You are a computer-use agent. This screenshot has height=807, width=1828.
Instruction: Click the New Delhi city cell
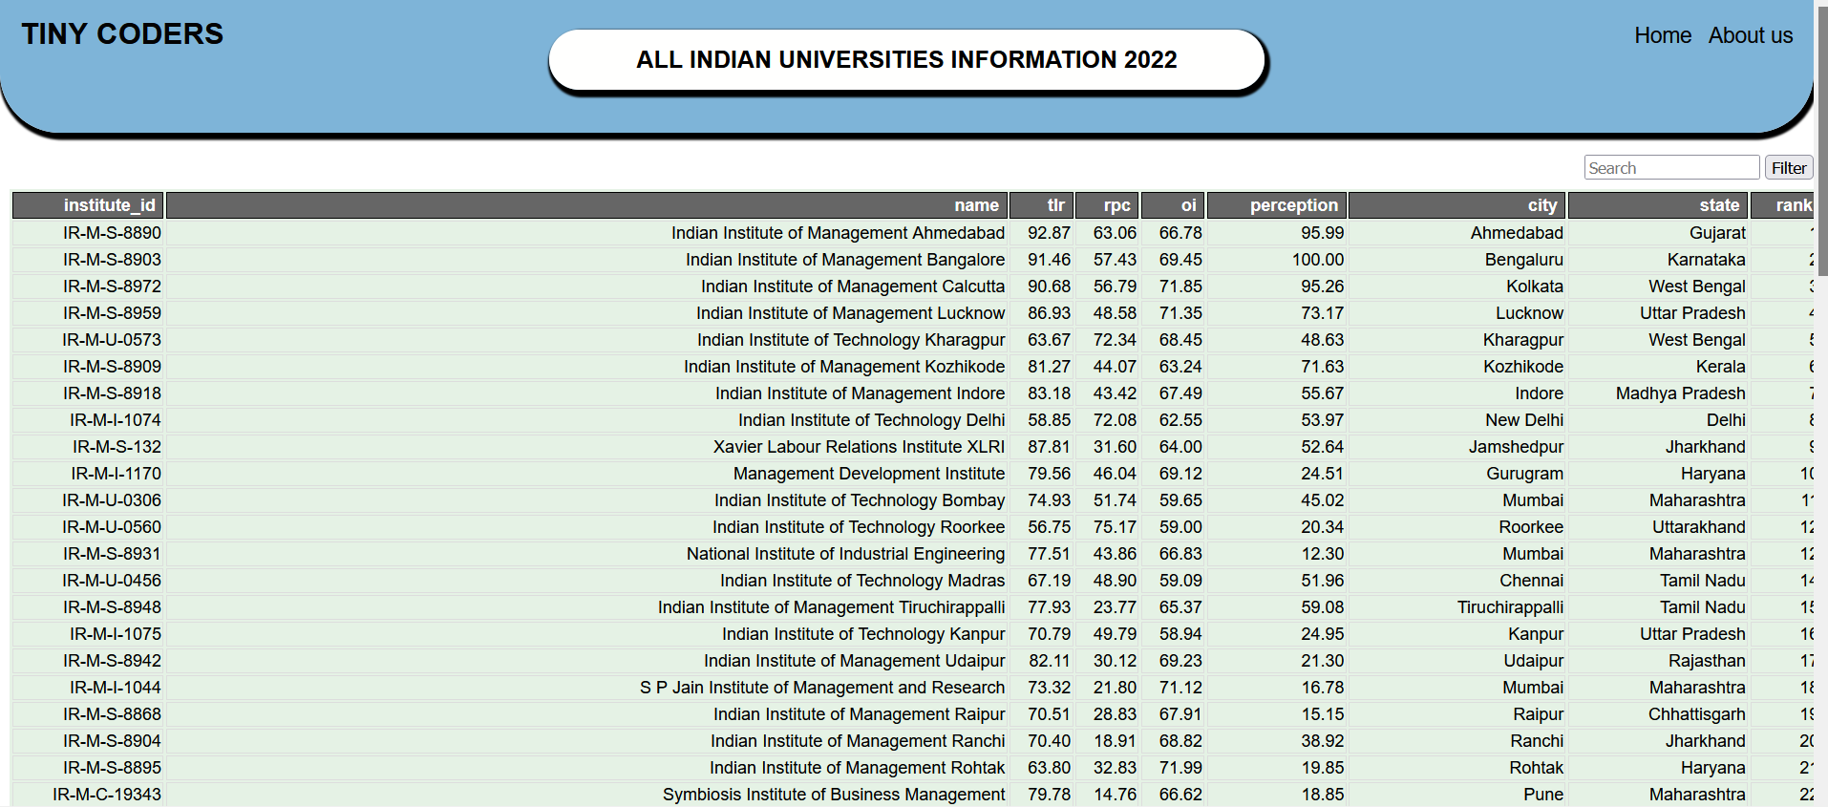1457,420
